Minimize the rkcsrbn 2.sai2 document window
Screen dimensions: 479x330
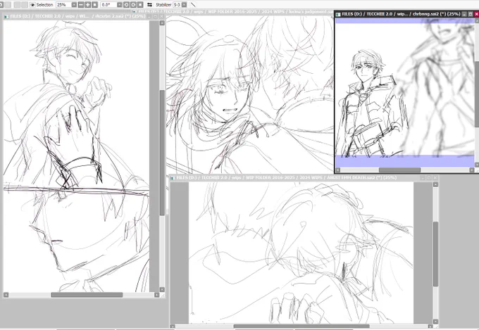(x=149, y=16)
